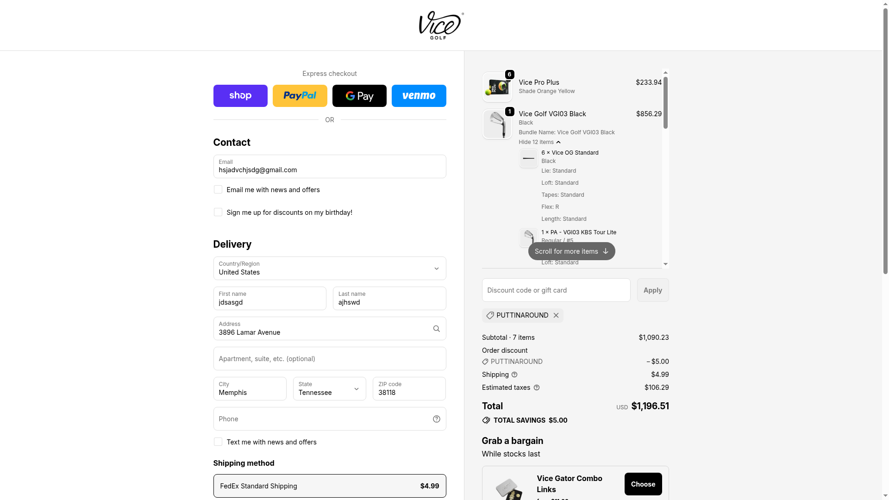Enable Email me with news and offers
Screen dimensions: 889x500
click(218, 190)
